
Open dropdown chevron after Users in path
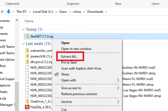(70, 12)
